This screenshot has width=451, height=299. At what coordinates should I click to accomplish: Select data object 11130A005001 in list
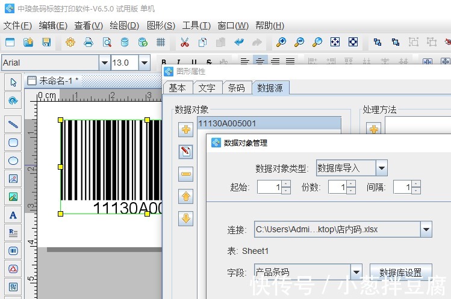[269, 123]
